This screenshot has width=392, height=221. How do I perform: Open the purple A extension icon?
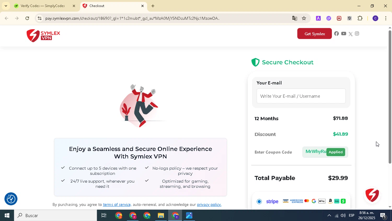(318, 18)
